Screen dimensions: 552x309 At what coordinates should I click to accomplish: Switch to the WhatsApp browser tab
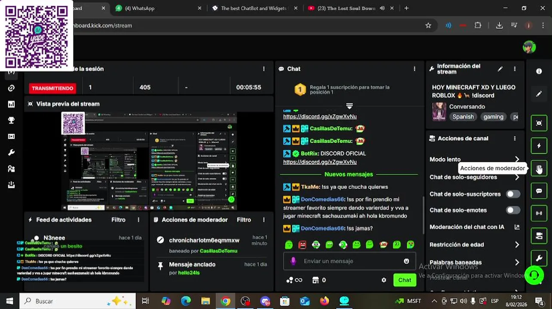coord(158,8)
